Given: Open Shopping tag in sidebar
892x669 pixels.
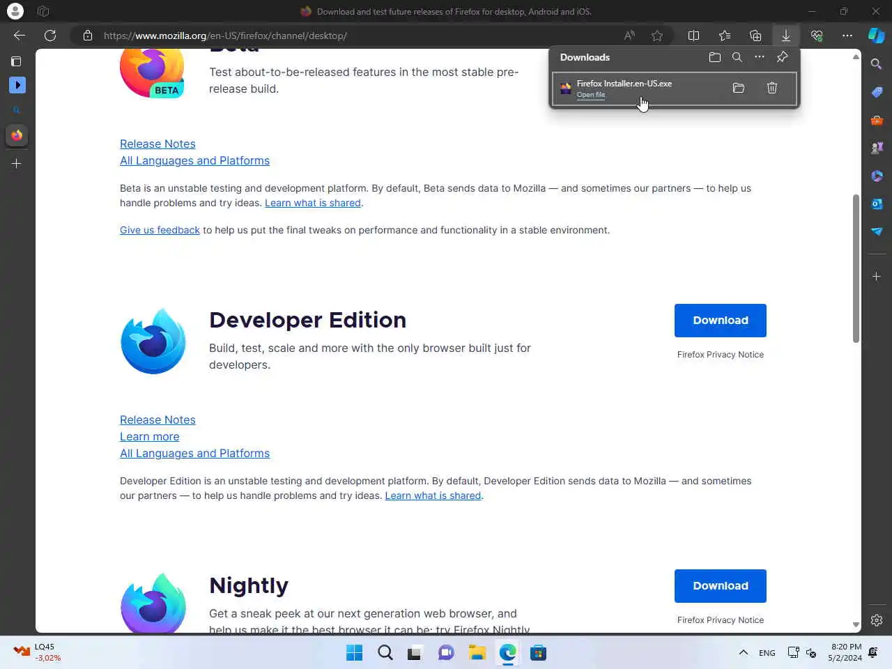Looking at the screenshot, I should pos(877,92).
